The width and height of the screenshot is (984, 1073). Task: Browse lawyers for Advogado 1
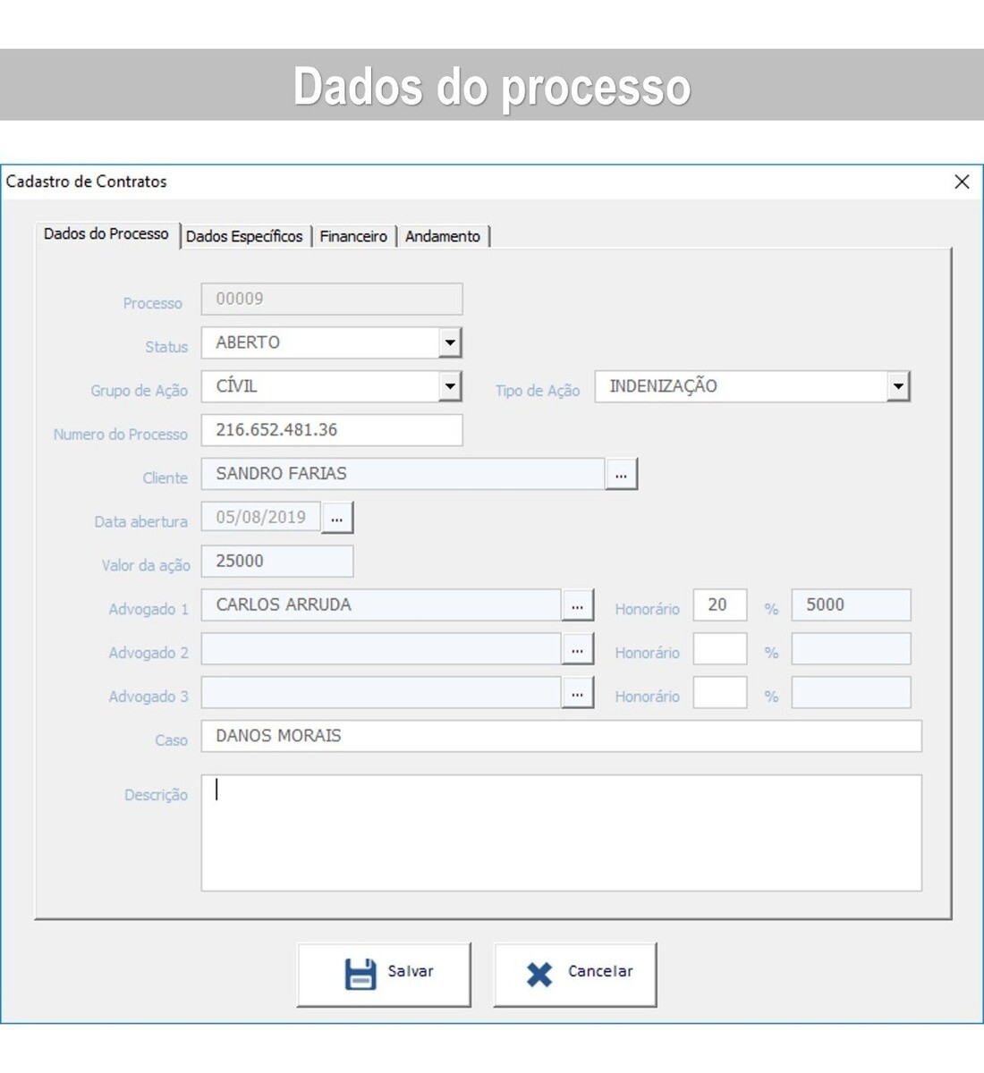tap(577, 605)
